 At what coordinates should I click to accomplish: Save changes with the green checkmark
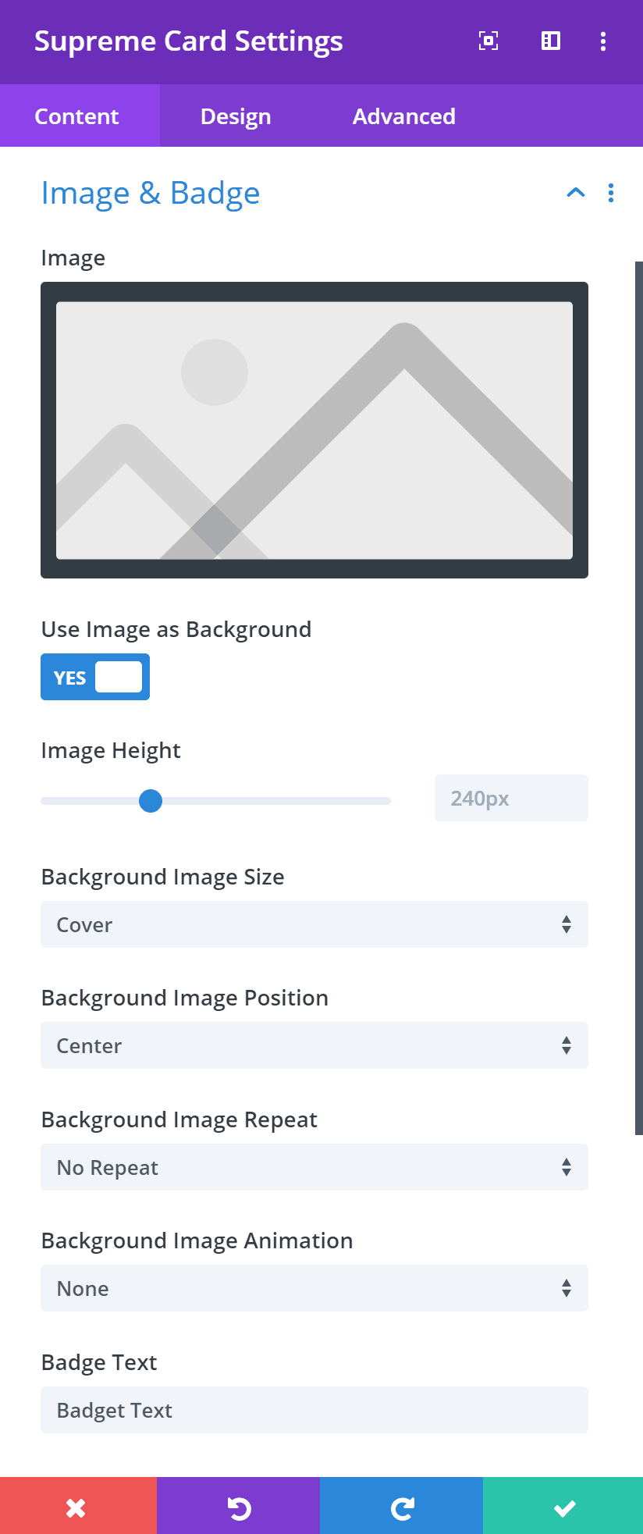coord(563,1506)
